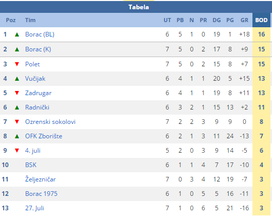
Task: Click green up arrow beside Borac (K)
Action: click(17, 49)
